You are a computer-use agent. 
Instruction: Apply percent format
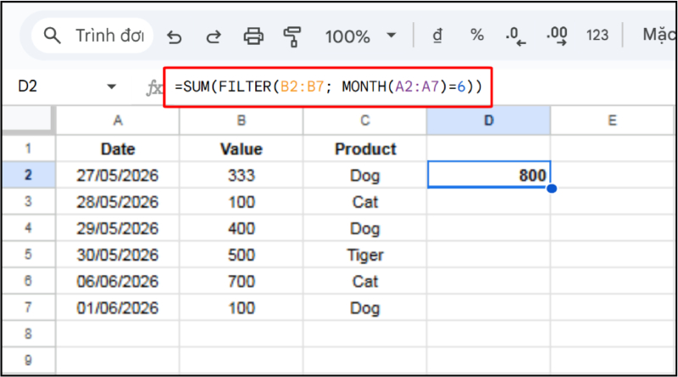(x=477, y=36)
